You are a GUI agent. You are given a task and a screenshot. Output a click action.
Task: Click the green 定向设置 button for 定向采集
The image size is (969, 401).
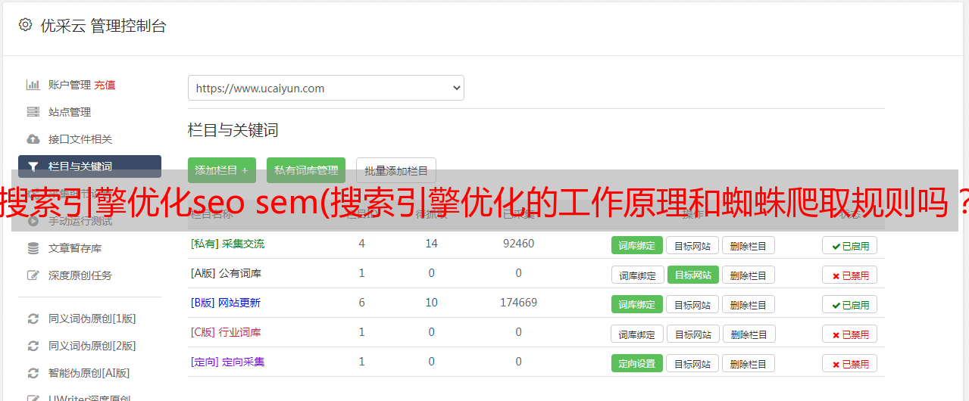pos(637,363)
